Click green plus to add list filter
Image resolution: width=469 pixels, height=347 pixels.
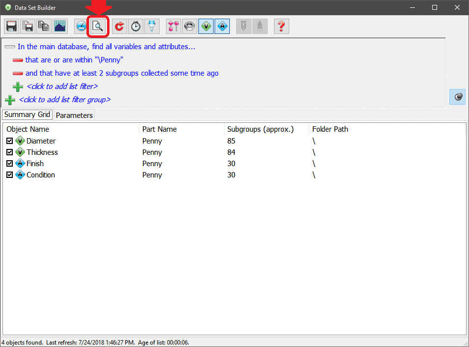pos(18,87)
